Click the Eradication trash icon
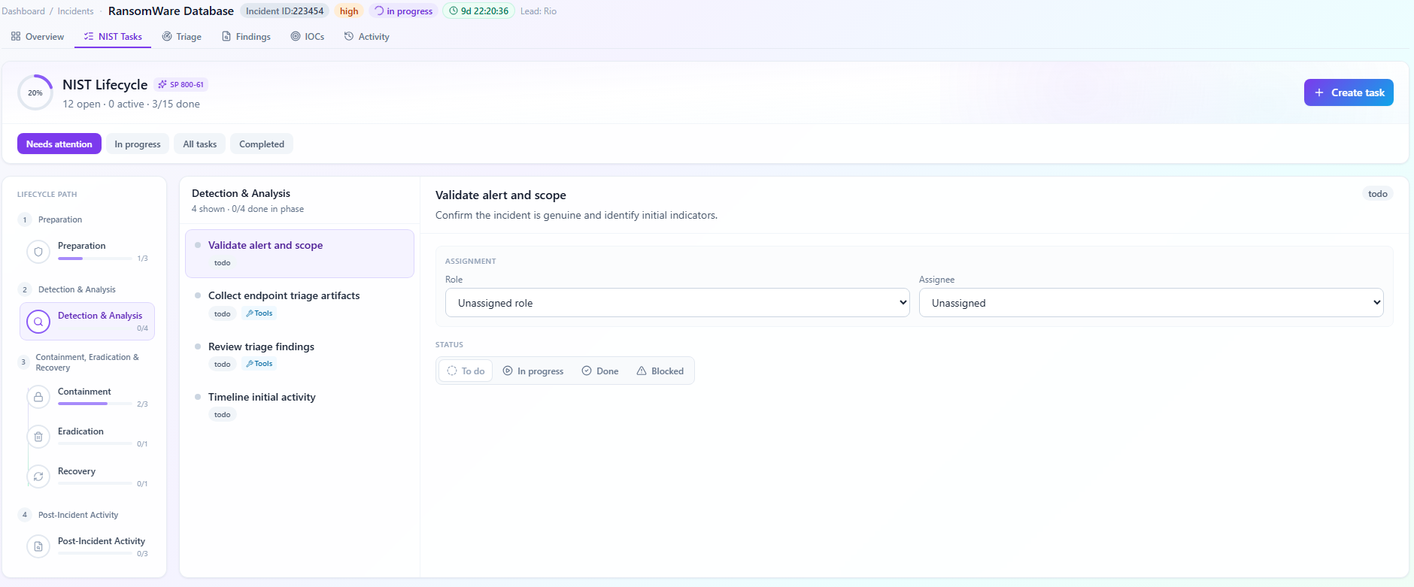 (38, 437)
